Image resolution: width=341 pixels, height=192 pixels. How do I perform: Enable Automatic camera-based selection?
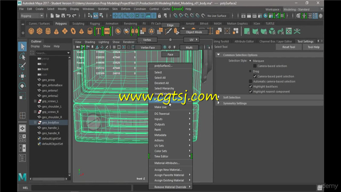[251, 81]
